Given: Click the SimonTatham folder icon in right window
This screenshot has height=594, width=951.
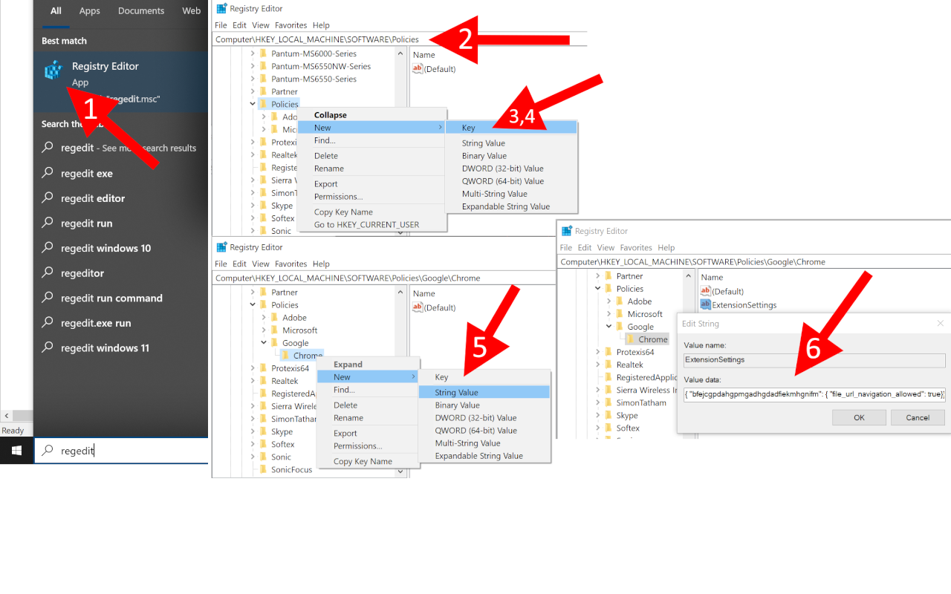Looking at the screenshot, I should click(608, 402).
